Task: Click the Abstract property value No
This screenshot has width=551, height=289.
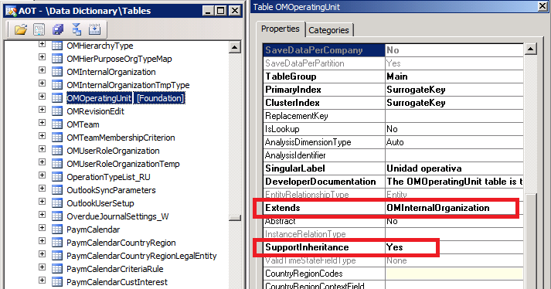Action: point(392,221)
